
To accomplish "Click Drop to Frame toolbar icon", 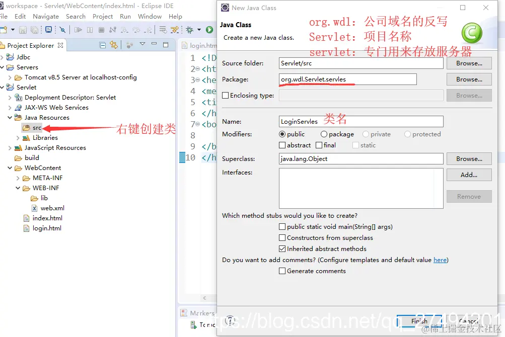I will 163,30.
